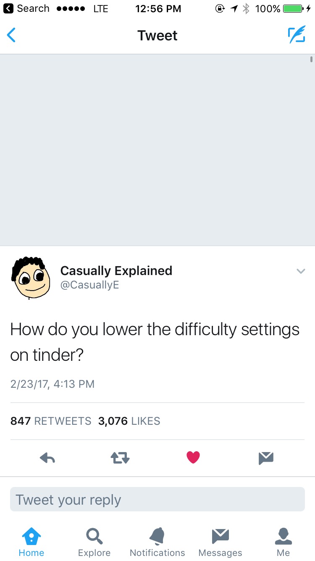Switch to the Explore tab
The image size is (315, 561).
94,542
